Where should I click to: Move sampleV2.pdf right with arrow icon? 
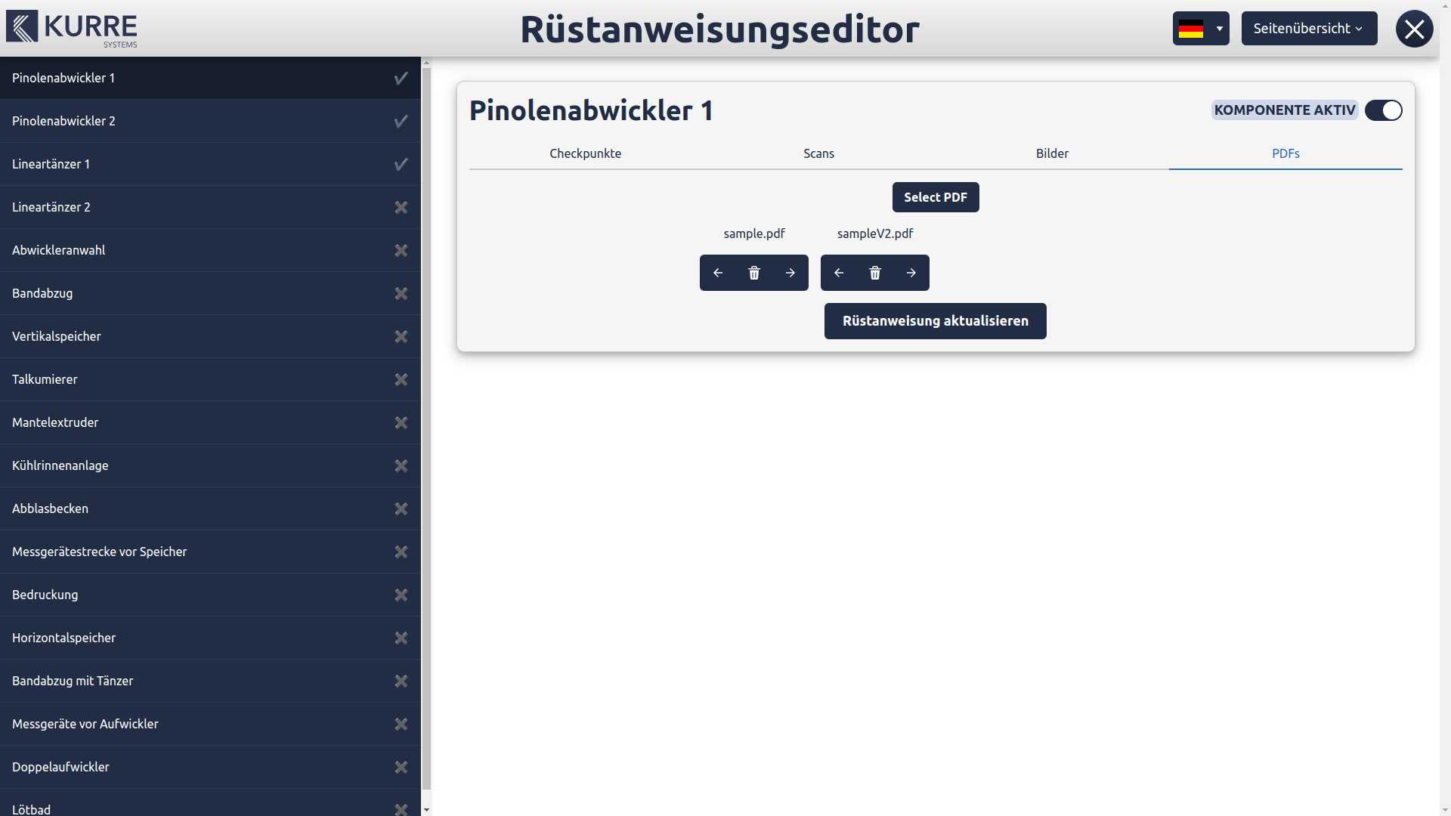click(x=911, y=273)
